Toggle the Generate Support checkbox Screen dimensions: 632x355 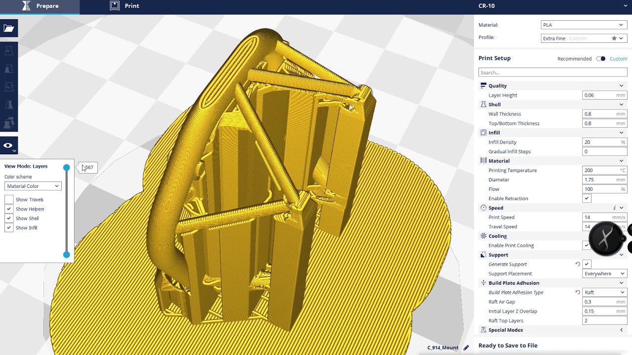tap(587, 264)
